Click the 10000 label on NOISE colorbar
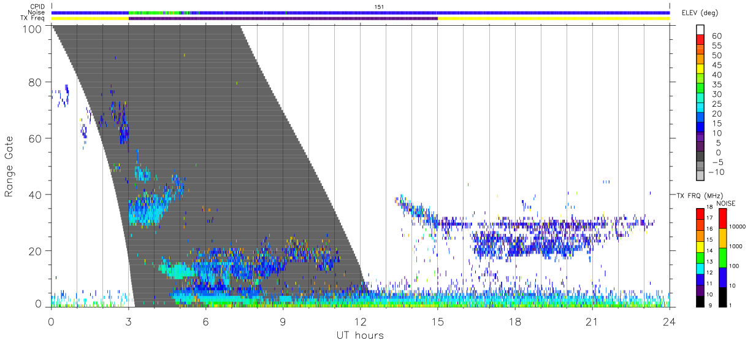 coord(738,227)
